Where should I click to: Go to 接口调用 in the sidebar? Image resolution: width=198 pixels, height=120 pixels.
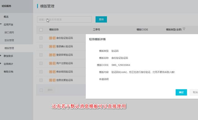pos(9,32)
